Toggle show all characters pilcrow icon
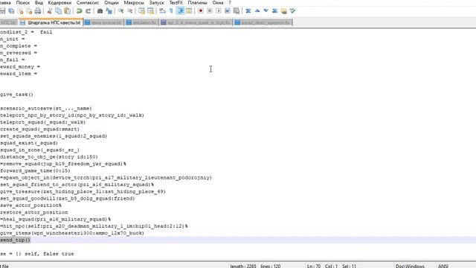Viewport: 476px width, 268px height. coord(171,11)
